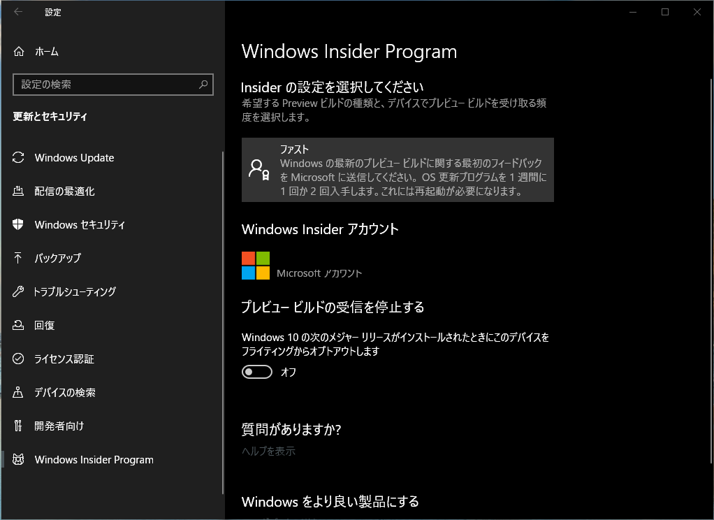The image size is (714, 520).
Task: Click the ライセンス認証 checkmark icon
Action: click(19, 359)
